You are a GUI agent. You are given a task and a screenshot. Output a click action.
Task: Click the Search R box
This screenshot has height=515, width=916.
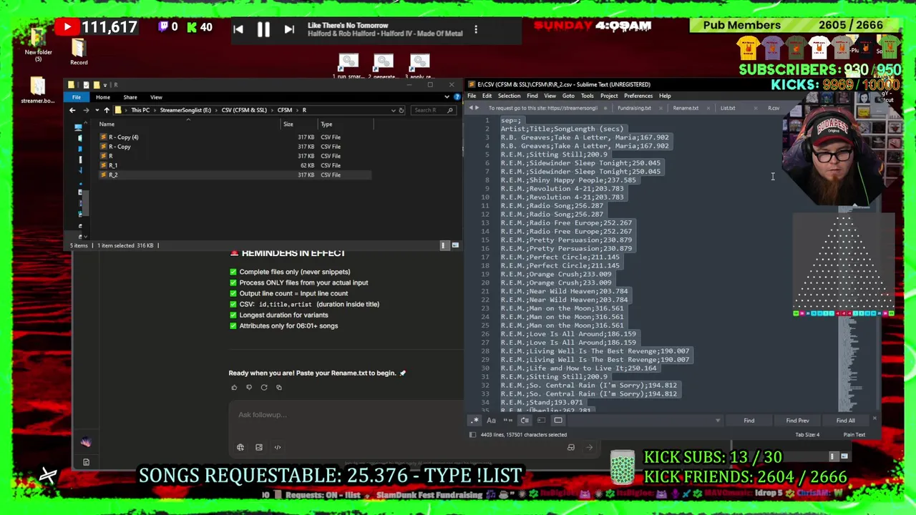[x=433, y=110]
